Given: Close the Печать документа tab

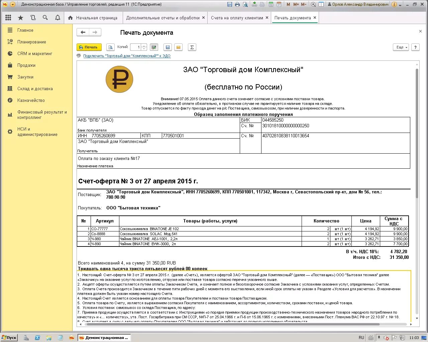Looking at the screenshot, I should point(315,18).
